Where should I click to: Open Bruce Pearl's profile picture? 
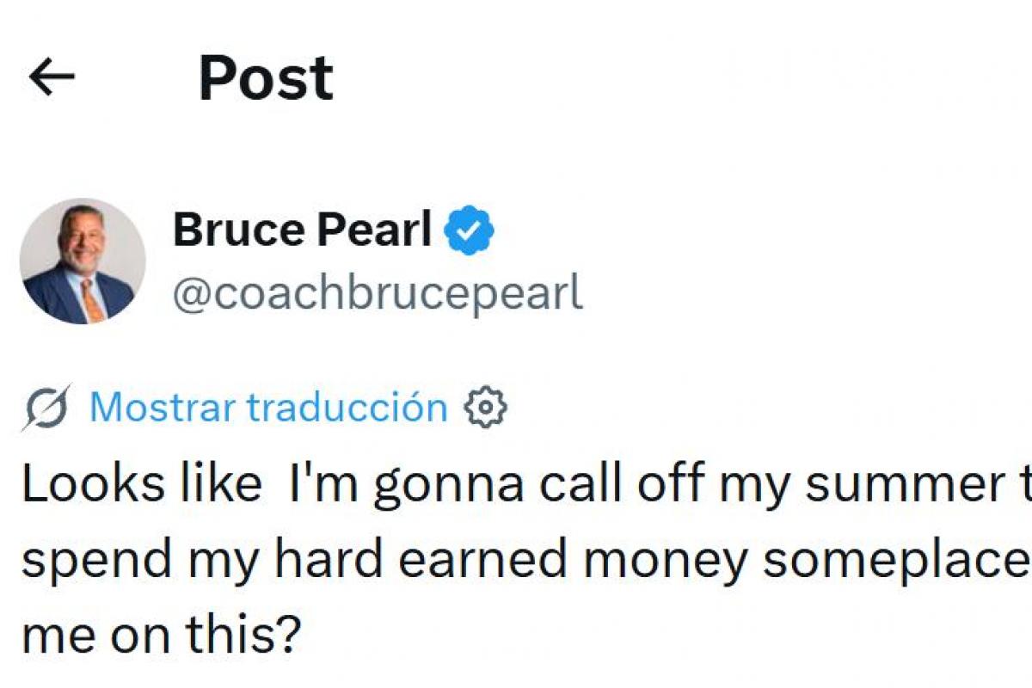coord(83,261)
